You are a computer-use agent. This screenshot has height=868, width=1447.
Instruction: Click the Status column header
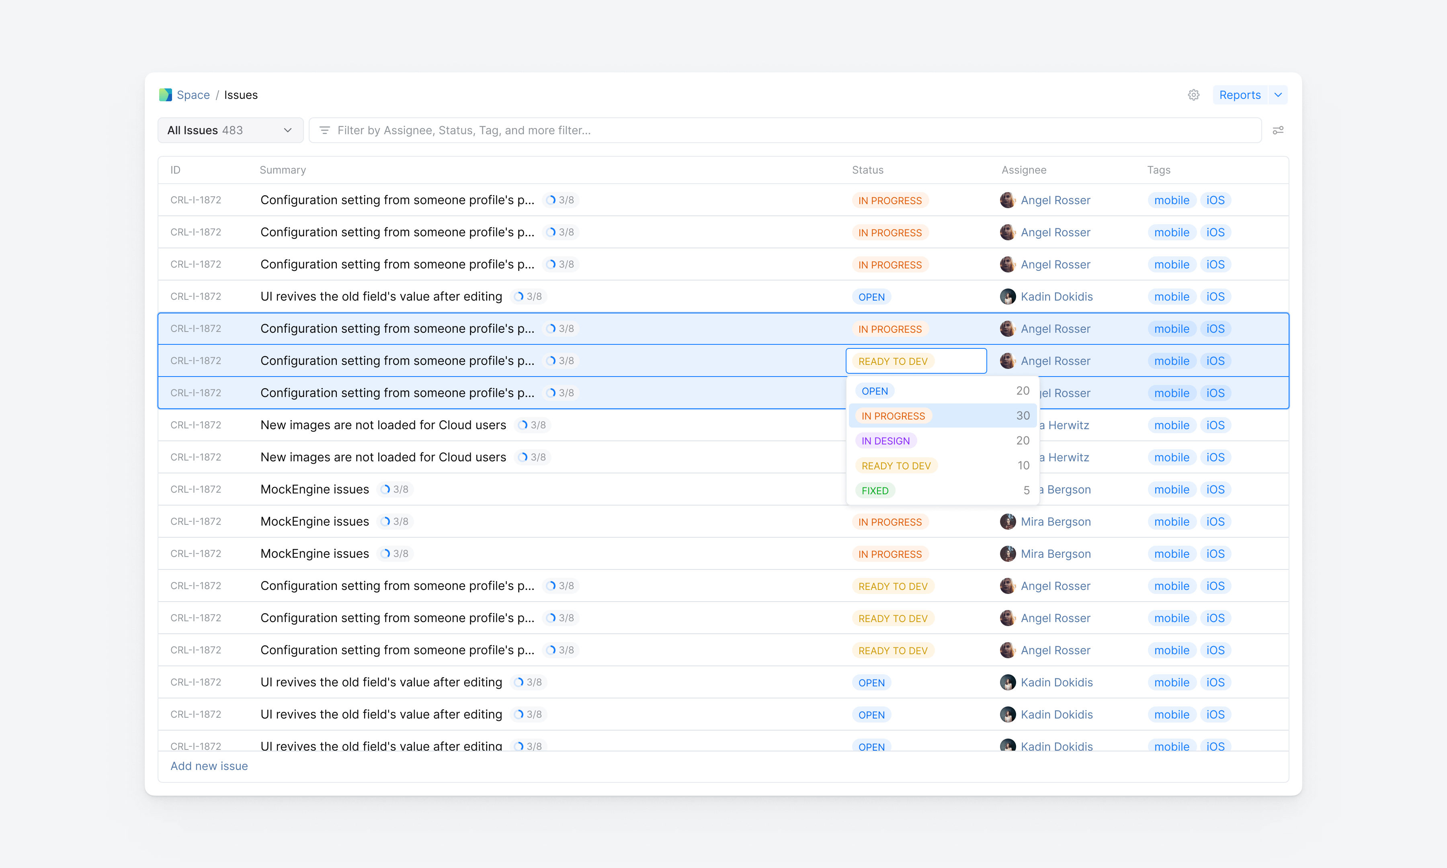click(867, 170)
